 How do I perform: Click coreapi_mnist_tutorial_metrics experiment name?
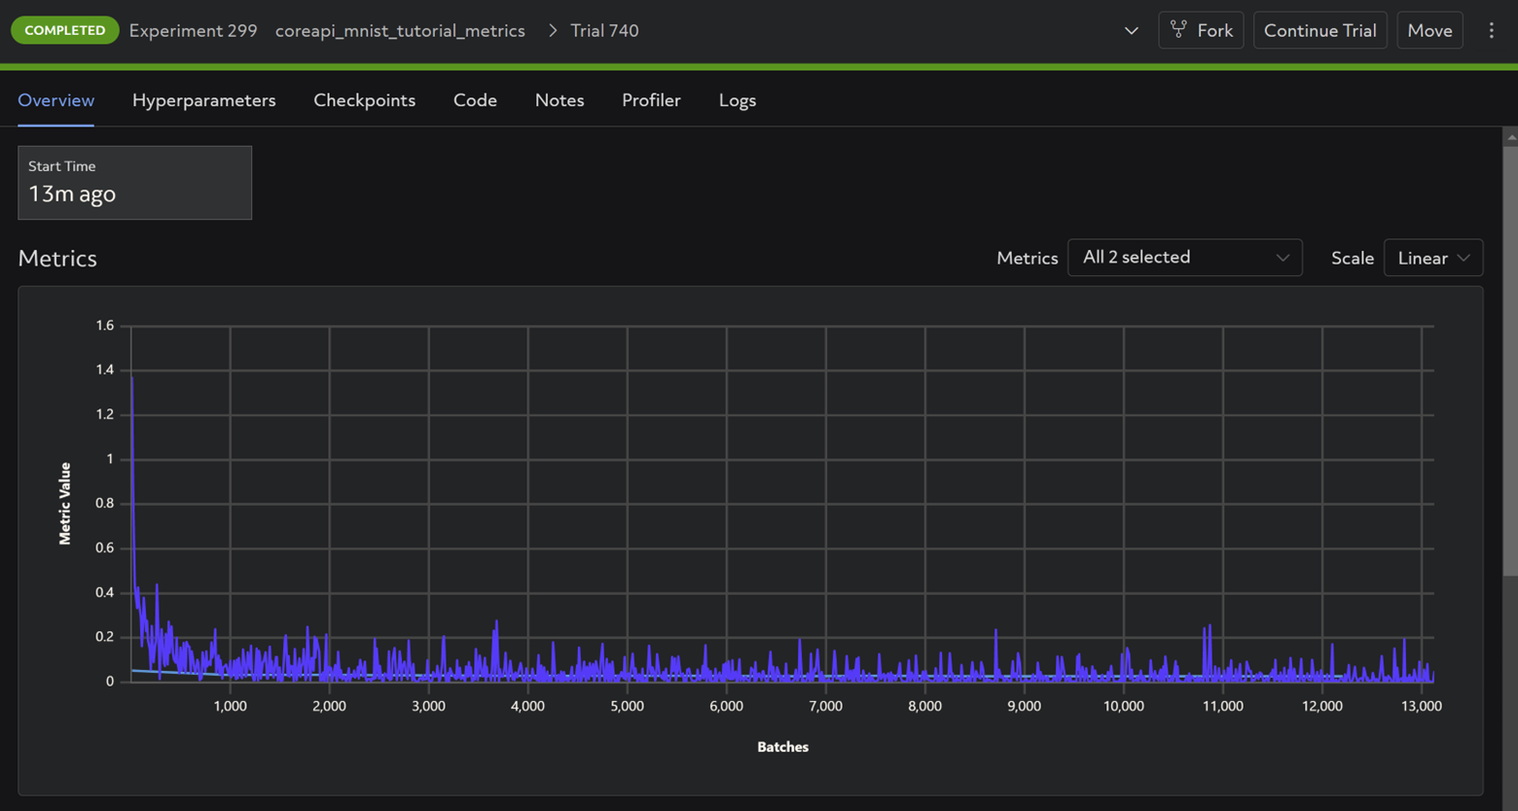(400, 30)
